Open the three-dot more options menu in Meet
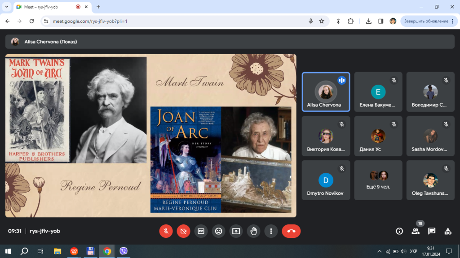460x258 pixels. coord(271,231)
